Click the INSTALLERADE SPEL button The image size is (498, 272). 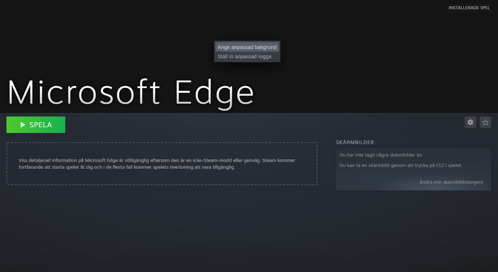pyautogui.click(x=469, y=8)
